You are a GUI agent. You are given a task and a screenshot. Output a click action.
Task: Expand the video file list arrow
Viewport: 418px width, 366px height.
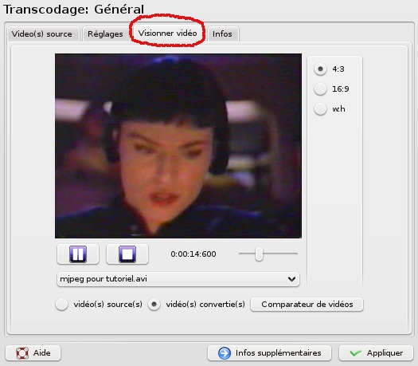[x=291, y=279]
